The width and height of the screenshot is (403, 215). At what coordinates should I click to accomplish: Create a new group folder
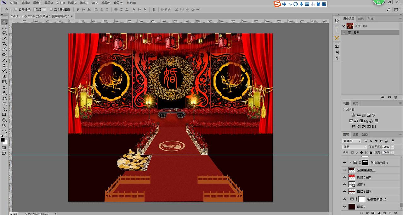pos(384,213)
